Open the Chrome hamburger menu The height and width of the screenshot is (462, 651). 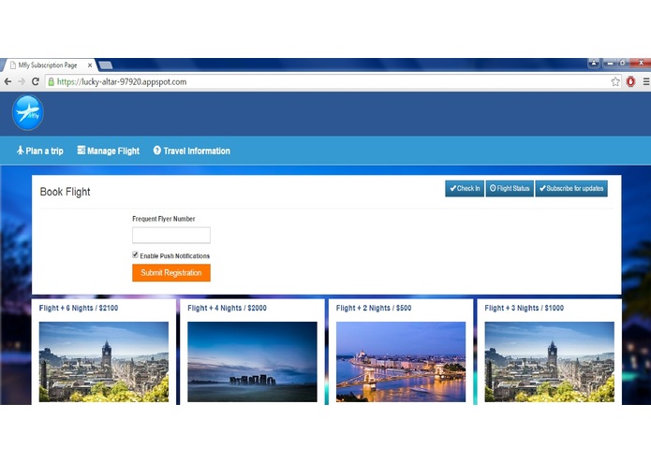click(x=646, y=81)
